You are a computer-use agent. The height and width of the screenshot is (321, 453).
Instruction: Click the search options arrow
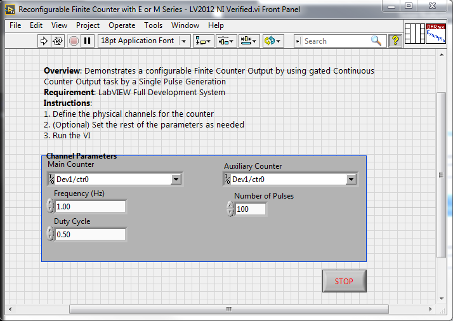(x=298, y=41)
